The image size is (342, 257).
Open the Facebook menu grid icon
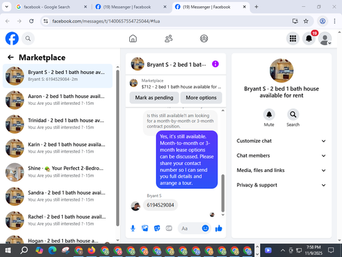click(x=293, y=38)
